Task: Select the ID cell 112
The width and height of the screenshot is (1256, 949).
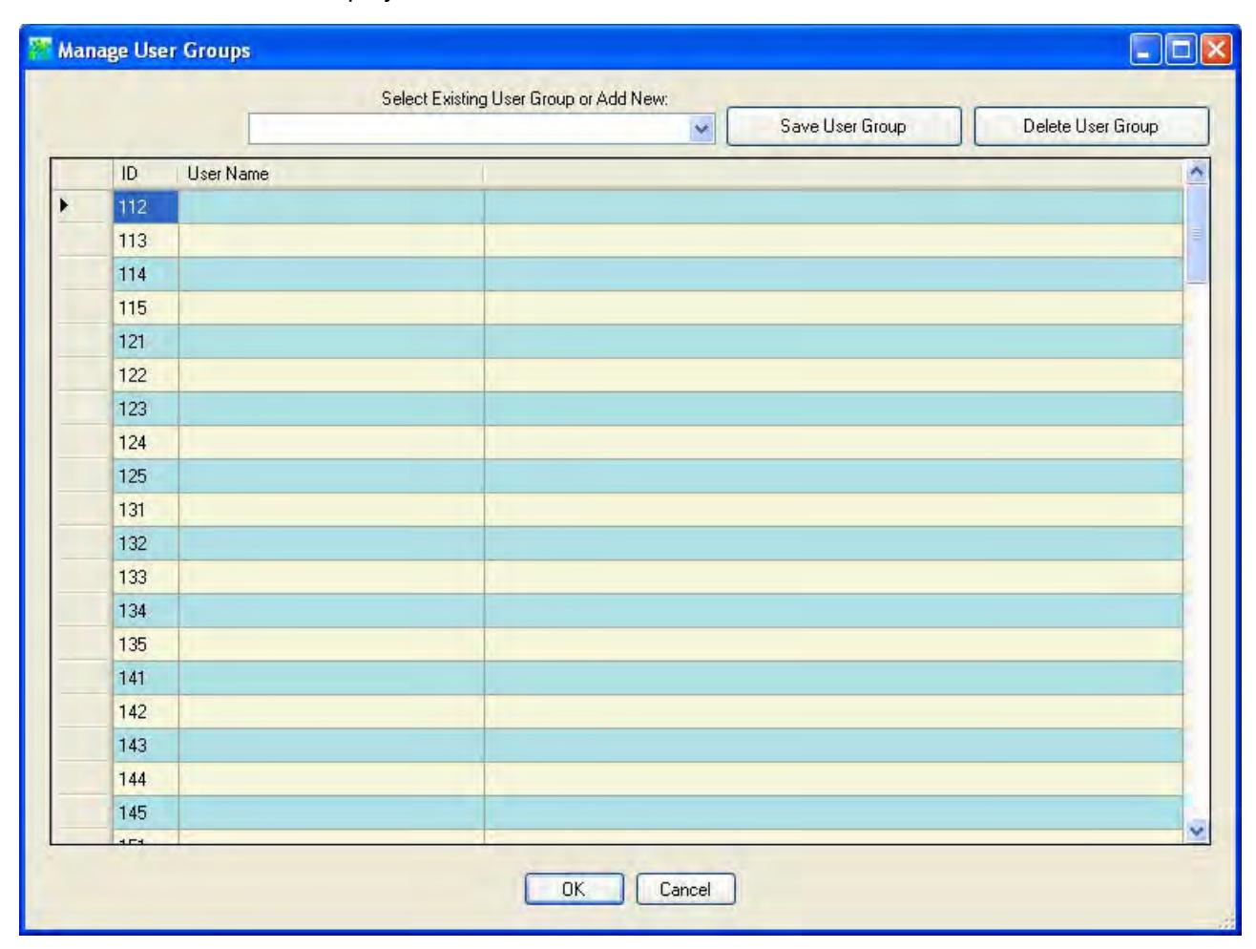Action: 145,207
